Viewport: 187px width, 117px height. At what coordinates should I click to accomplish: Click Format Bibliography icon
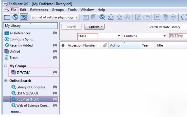pyautogui.click(x=165, y=17)
